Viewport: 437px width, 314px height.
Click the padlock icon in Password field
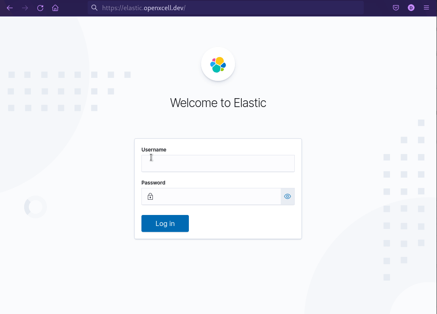click(x=150, y=196)
